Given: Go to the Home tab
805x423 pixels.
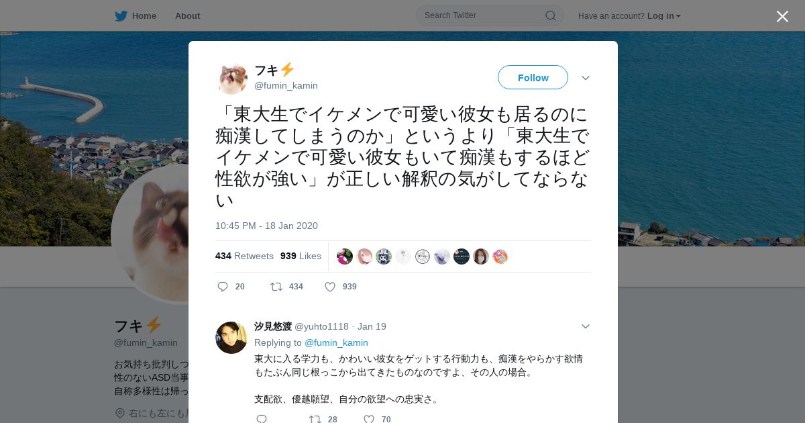Looking at the screenshot, I should 136,16.
